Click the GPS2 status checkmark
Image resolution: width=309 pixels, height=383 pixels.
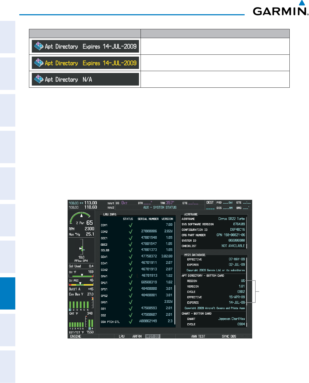coord(130,296)
